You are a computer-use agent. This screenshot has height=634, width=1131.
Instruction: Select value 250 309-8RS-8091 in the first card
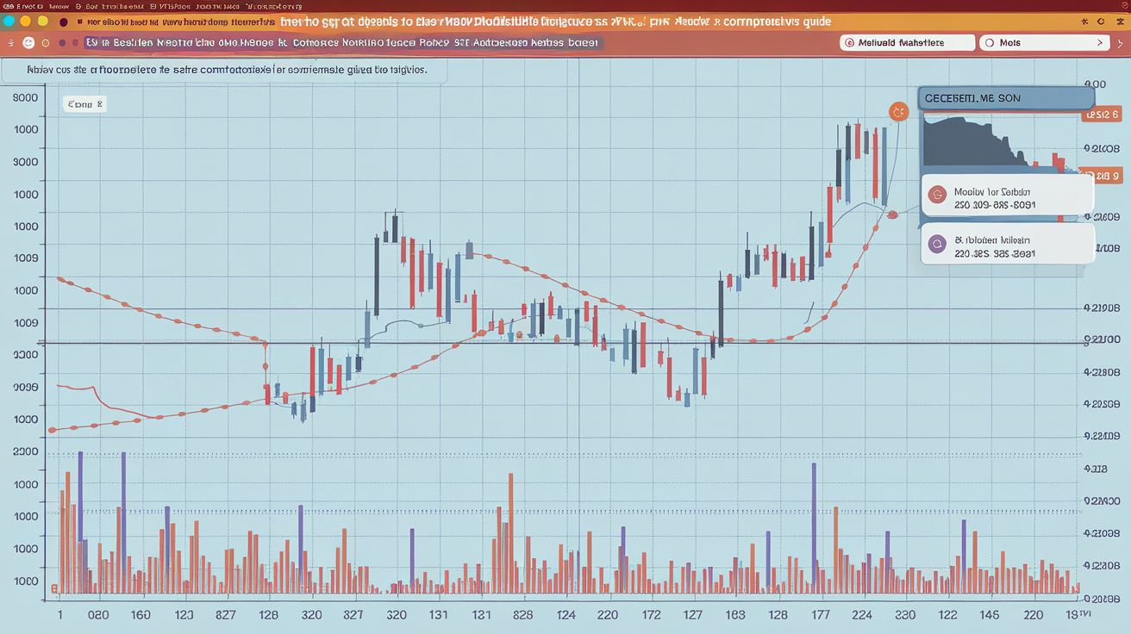995,206
